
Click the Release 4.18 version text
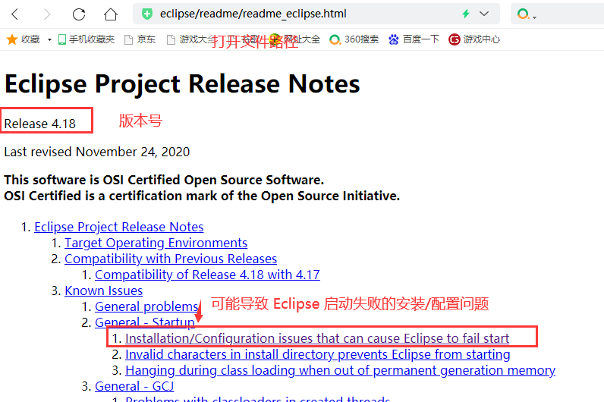40,124
